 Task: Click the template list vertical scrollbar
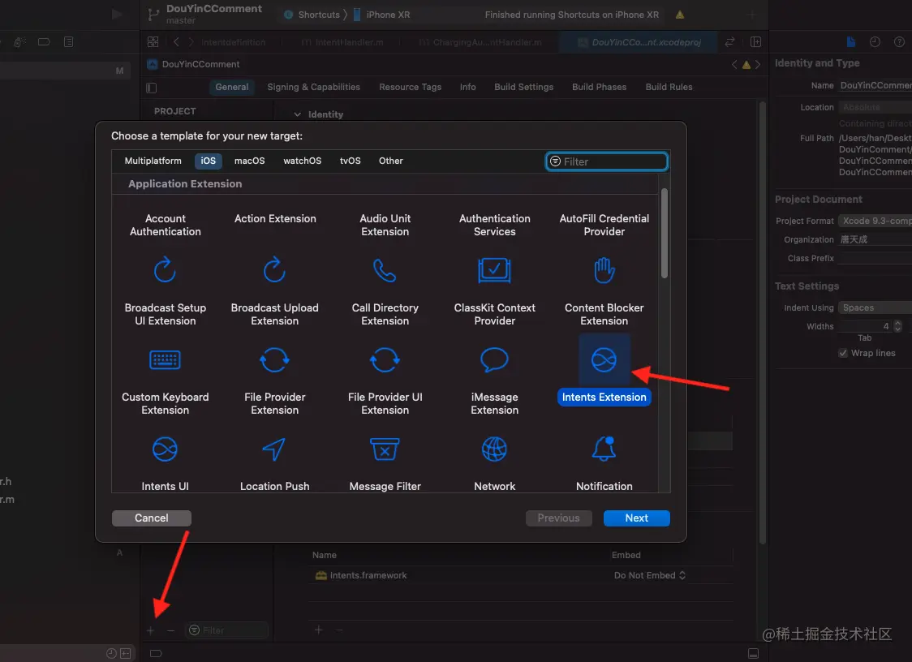tap(665, 234)
